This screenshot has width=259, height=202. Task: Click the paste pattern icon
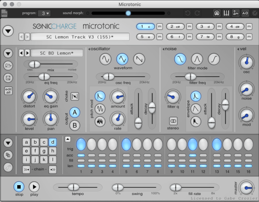(x=8, y=168)
